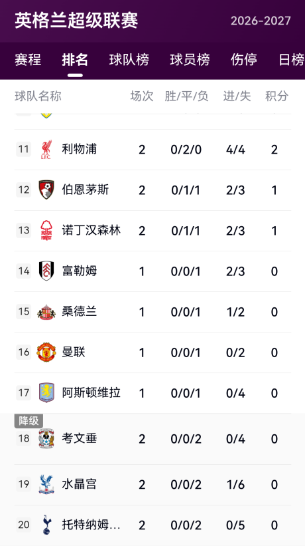The image size is (305, 546).
Task: Select the 伤停 tab
Action: 243,60
